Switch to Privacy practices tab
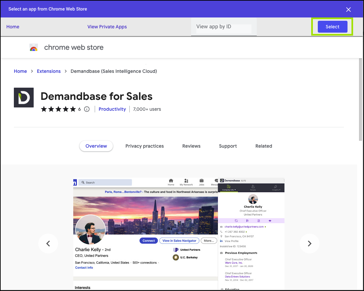364x291 pixels. pyautogui.click(x=145, y=146)
